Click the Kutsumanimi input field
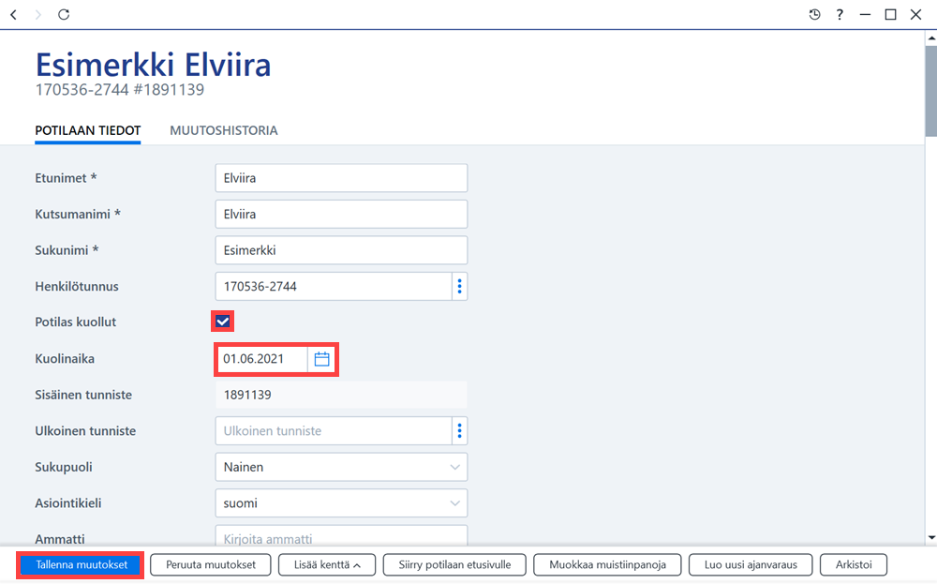Screen dimensions: 937x584 pyautogui.click(x=341, y=214)
